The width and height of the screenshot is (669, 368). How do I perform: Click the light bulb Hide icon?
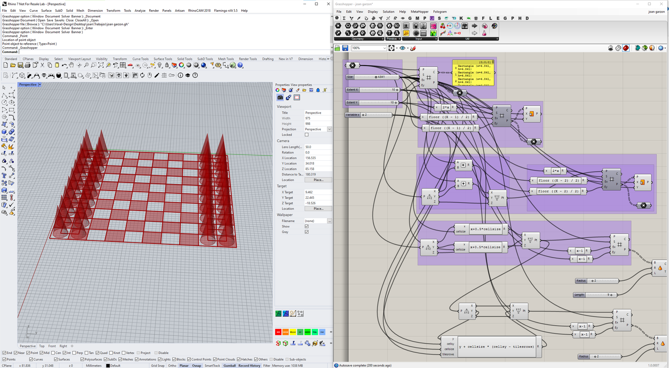click(x=159, y=65)
